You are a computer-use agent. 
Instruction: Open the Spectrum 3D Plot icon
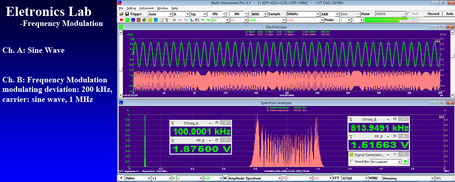(x=144, y=20)
